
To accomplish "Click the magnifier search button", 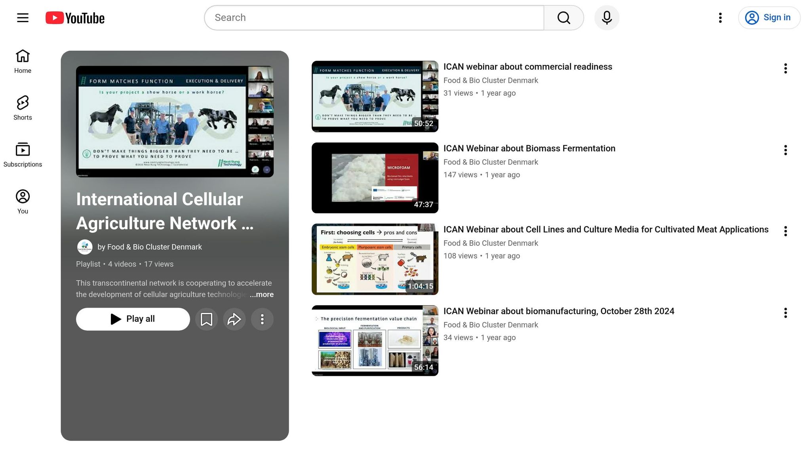I will [564, 18].
